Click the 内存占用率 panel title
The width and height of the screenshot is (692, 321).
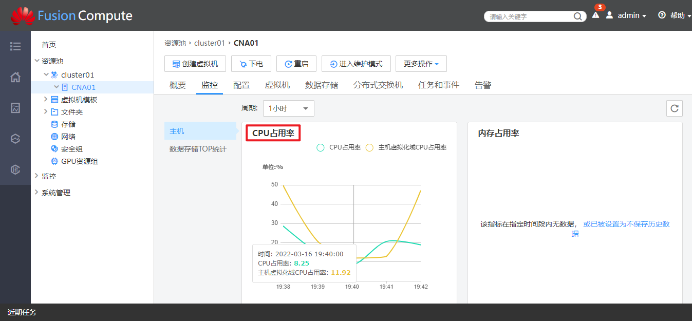[x=498, y=133]
